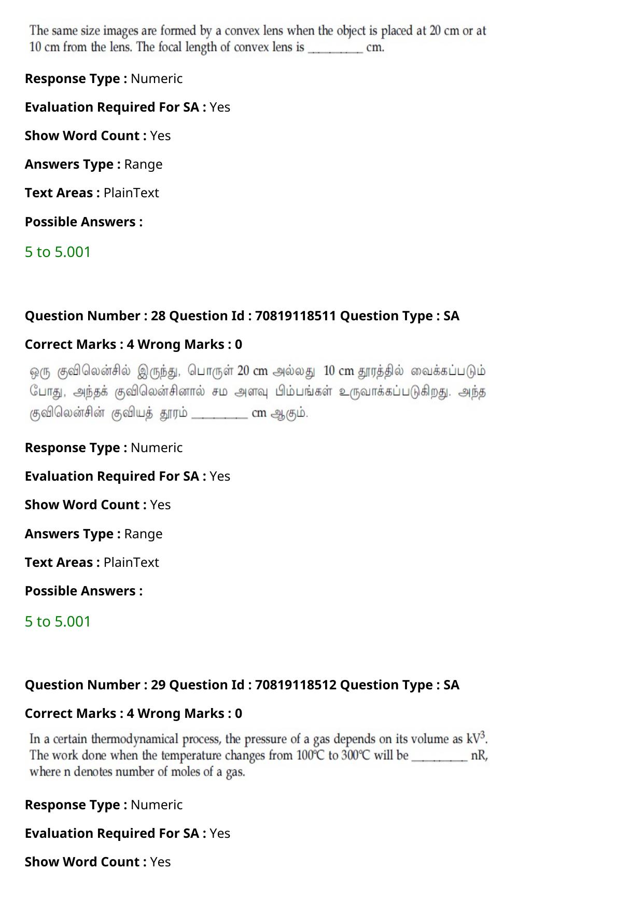Click the second 'Text Areas : PlainText' line
643x911 pixels.
pyautogui.click(x=92, y=562)
